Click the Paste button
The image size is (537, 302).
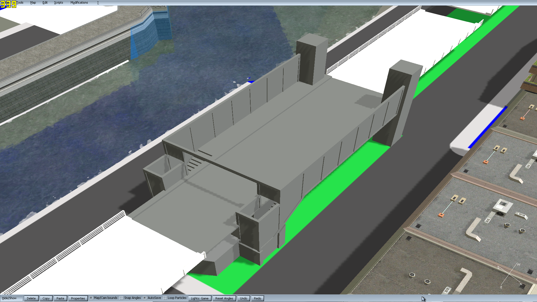(x=60, y=298)
